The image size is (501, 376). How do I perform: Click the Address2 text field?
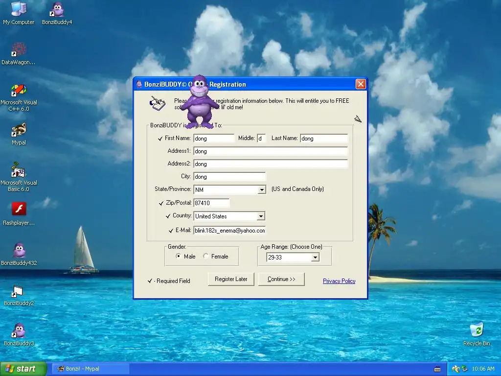(x=270, y=164)
